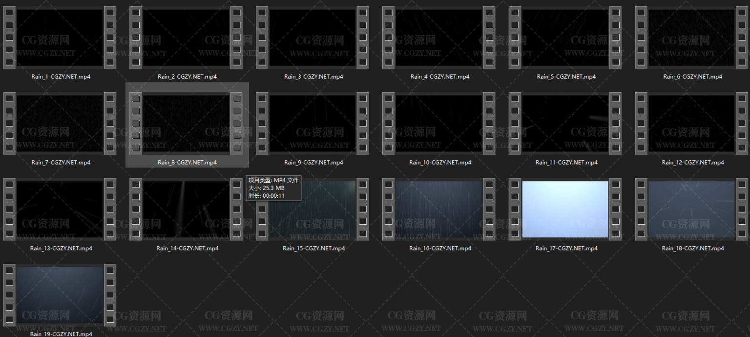Choose the Rain_10-CGZY.NET.mp4 video thumbnail
The height and width of the screenshot is (337, 750).
pyautogui.click(x=439, y=124)
